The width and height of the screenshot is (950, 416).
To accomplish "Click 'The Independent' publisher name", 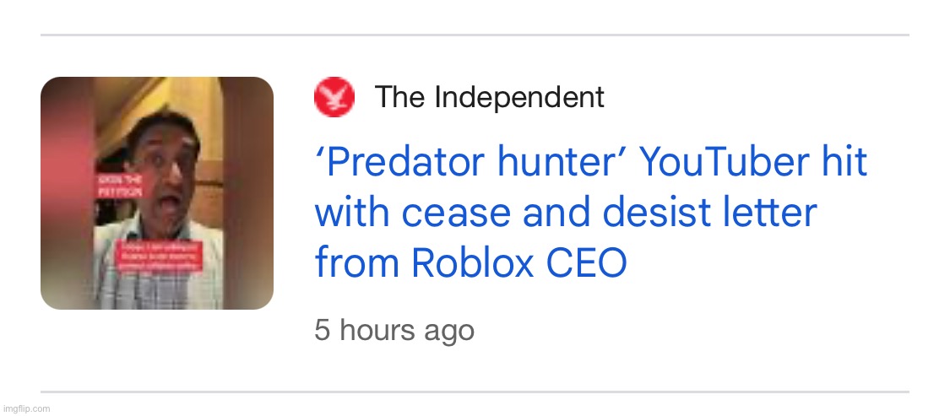I will (489, 97).
